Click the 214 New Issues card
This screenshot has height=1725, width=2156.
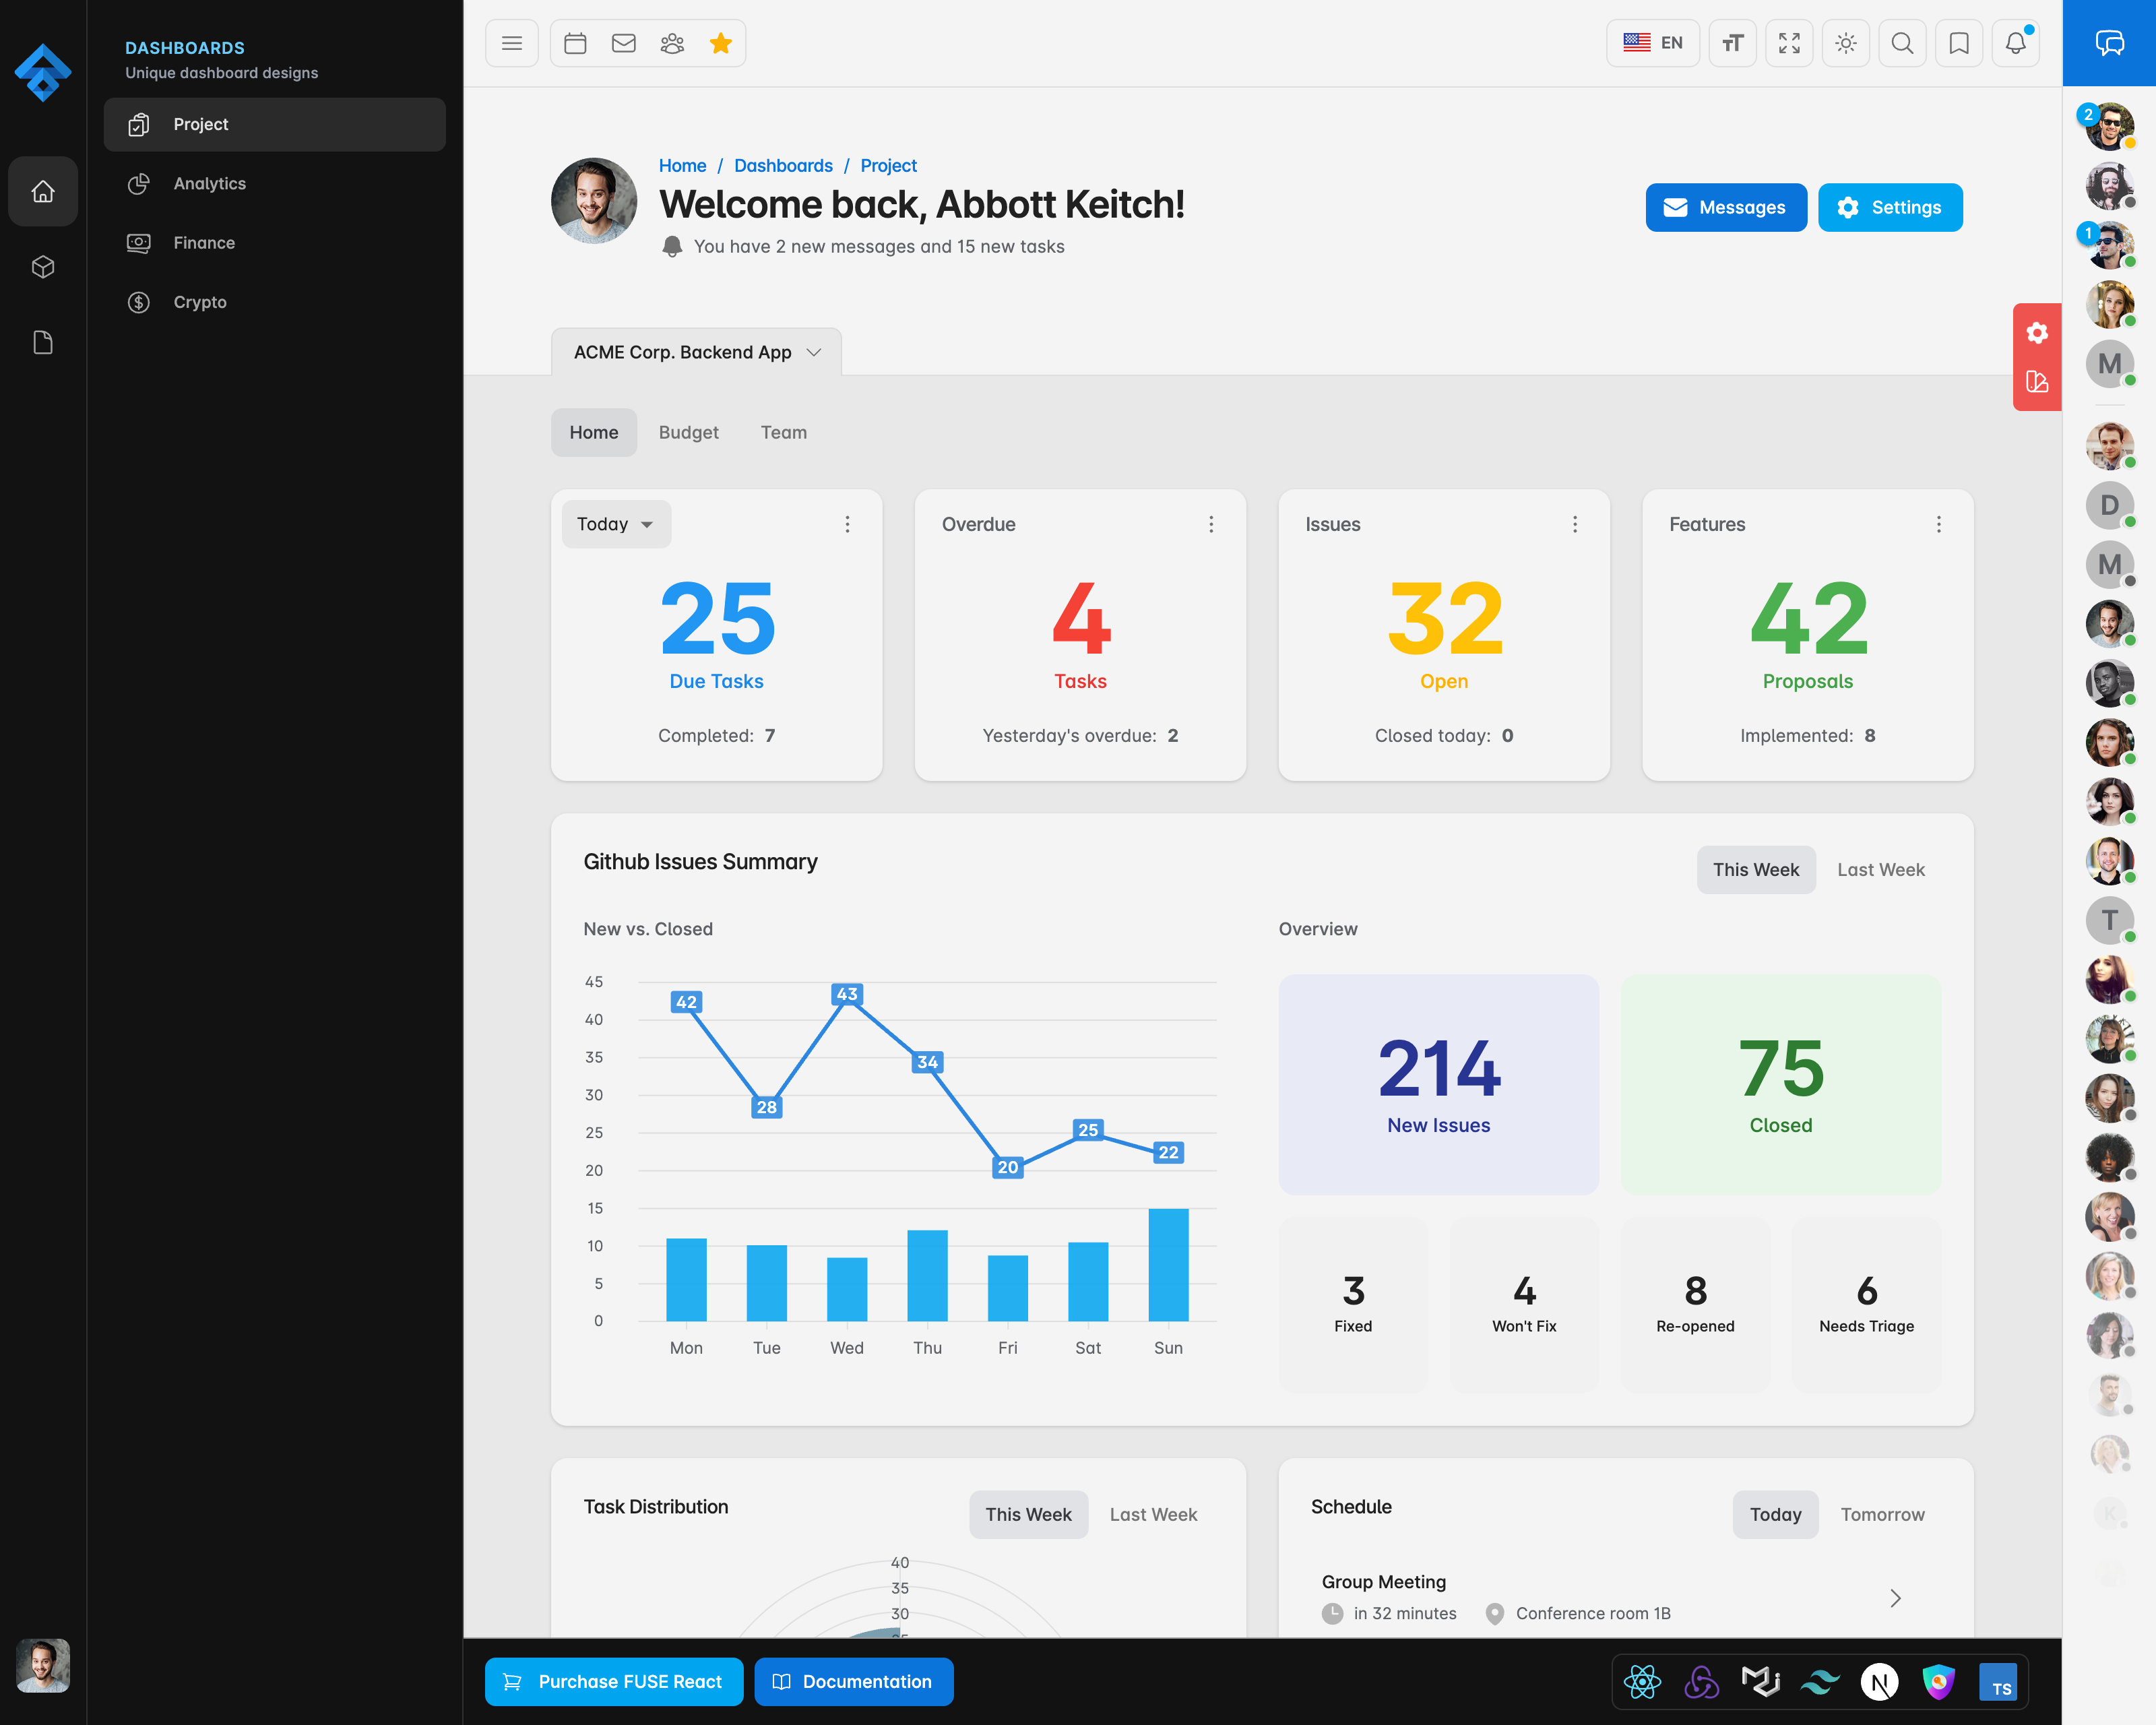[x=1438, y=1084]
